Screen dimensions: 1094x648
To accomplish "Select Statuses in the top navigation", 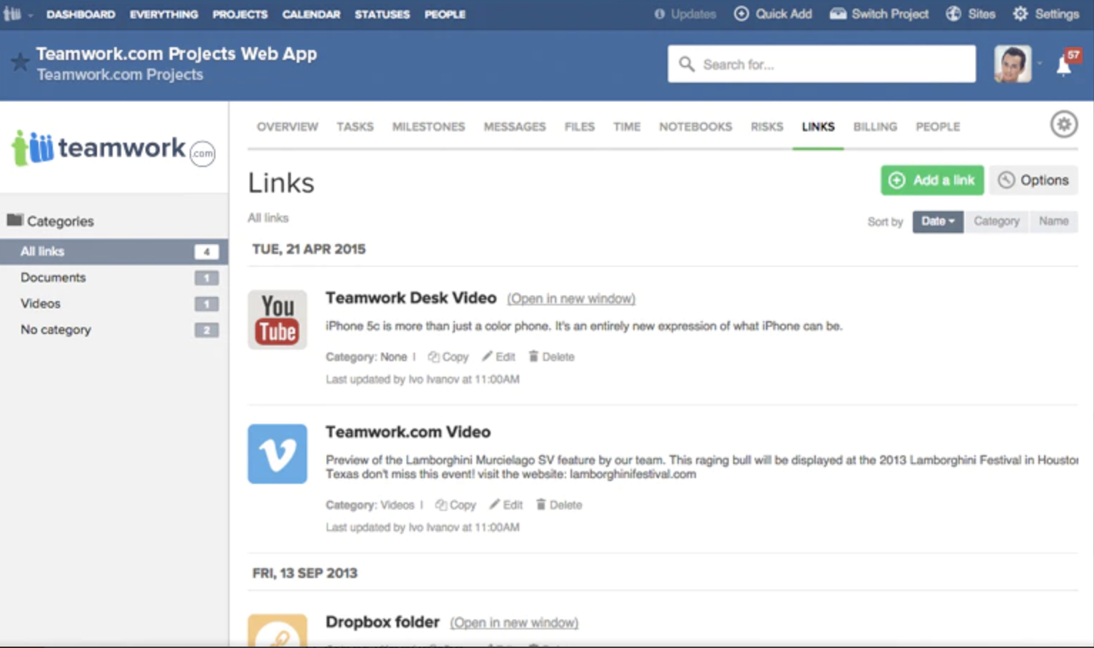I will 382,14.
